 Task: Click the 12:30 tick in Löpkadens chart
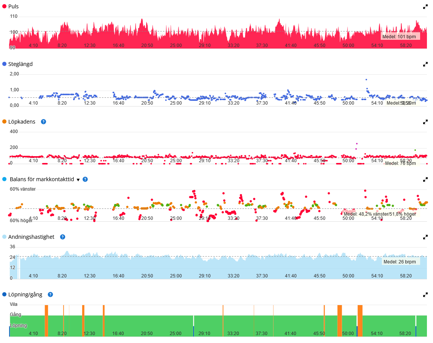click(89, 161)
